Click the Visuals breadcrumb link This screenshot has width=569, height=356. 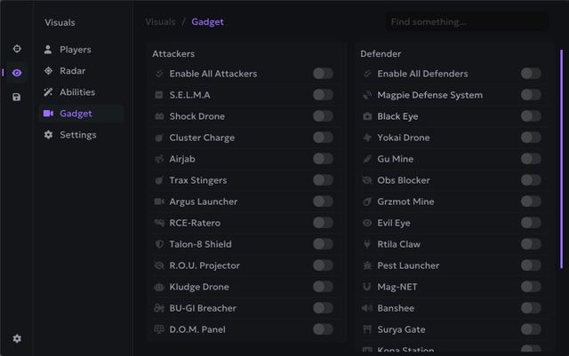click(160, 22)
